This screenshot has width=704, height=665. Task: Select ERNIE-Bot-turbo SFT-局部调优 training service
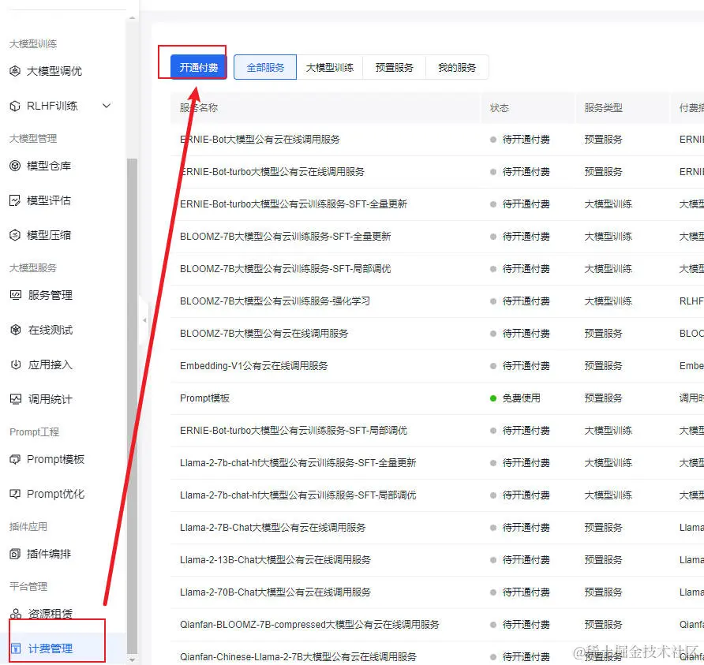293,431
